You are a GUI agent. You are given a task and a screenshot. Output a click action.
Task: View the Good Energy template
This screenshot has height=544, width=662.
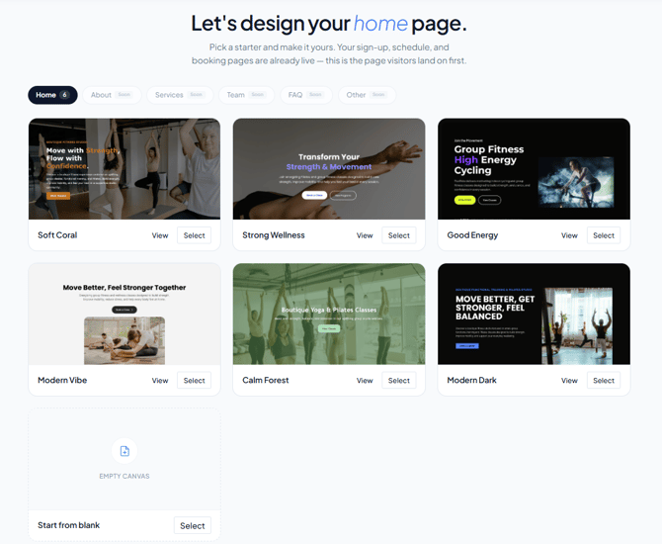point(569,235)
